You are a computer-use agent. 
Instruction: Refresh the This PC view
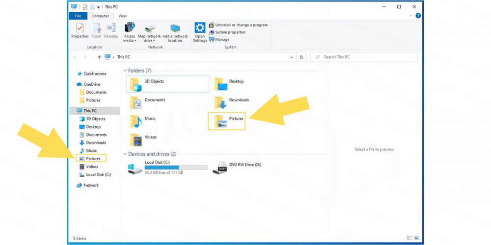pos(301,57)
